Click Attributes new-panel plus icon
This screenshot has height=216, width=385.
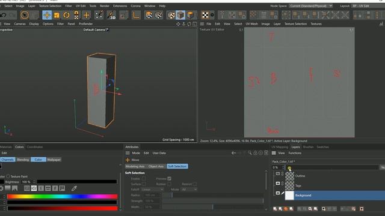pos(266,153)
